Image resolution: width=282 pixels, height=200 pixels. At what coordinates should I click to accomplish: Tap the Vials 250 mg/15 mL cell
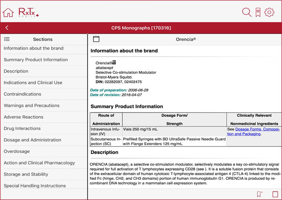pos(174,131)
